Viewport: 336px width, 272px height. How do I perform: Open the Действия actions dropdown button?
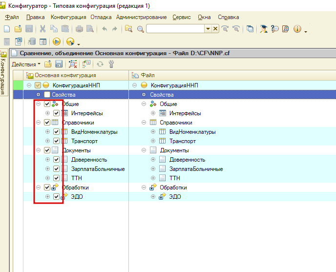[26, 64]
